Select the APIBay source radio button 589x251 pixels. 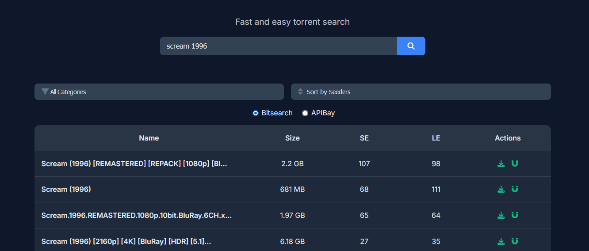pos(305,113)
